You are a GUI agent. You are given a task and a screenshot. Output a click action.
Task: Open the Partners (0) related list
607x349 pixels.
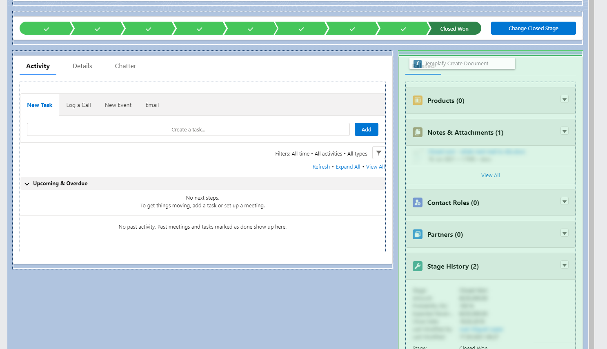(x=445, y=235)
